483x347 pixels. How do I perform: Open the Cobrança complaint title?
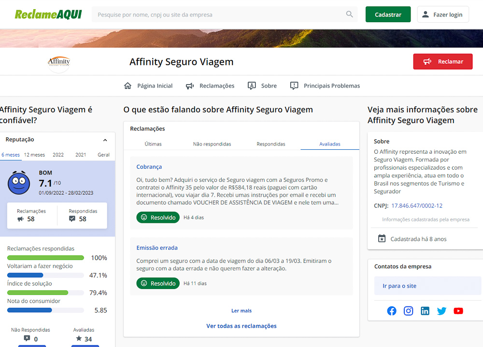pos(149,167)
